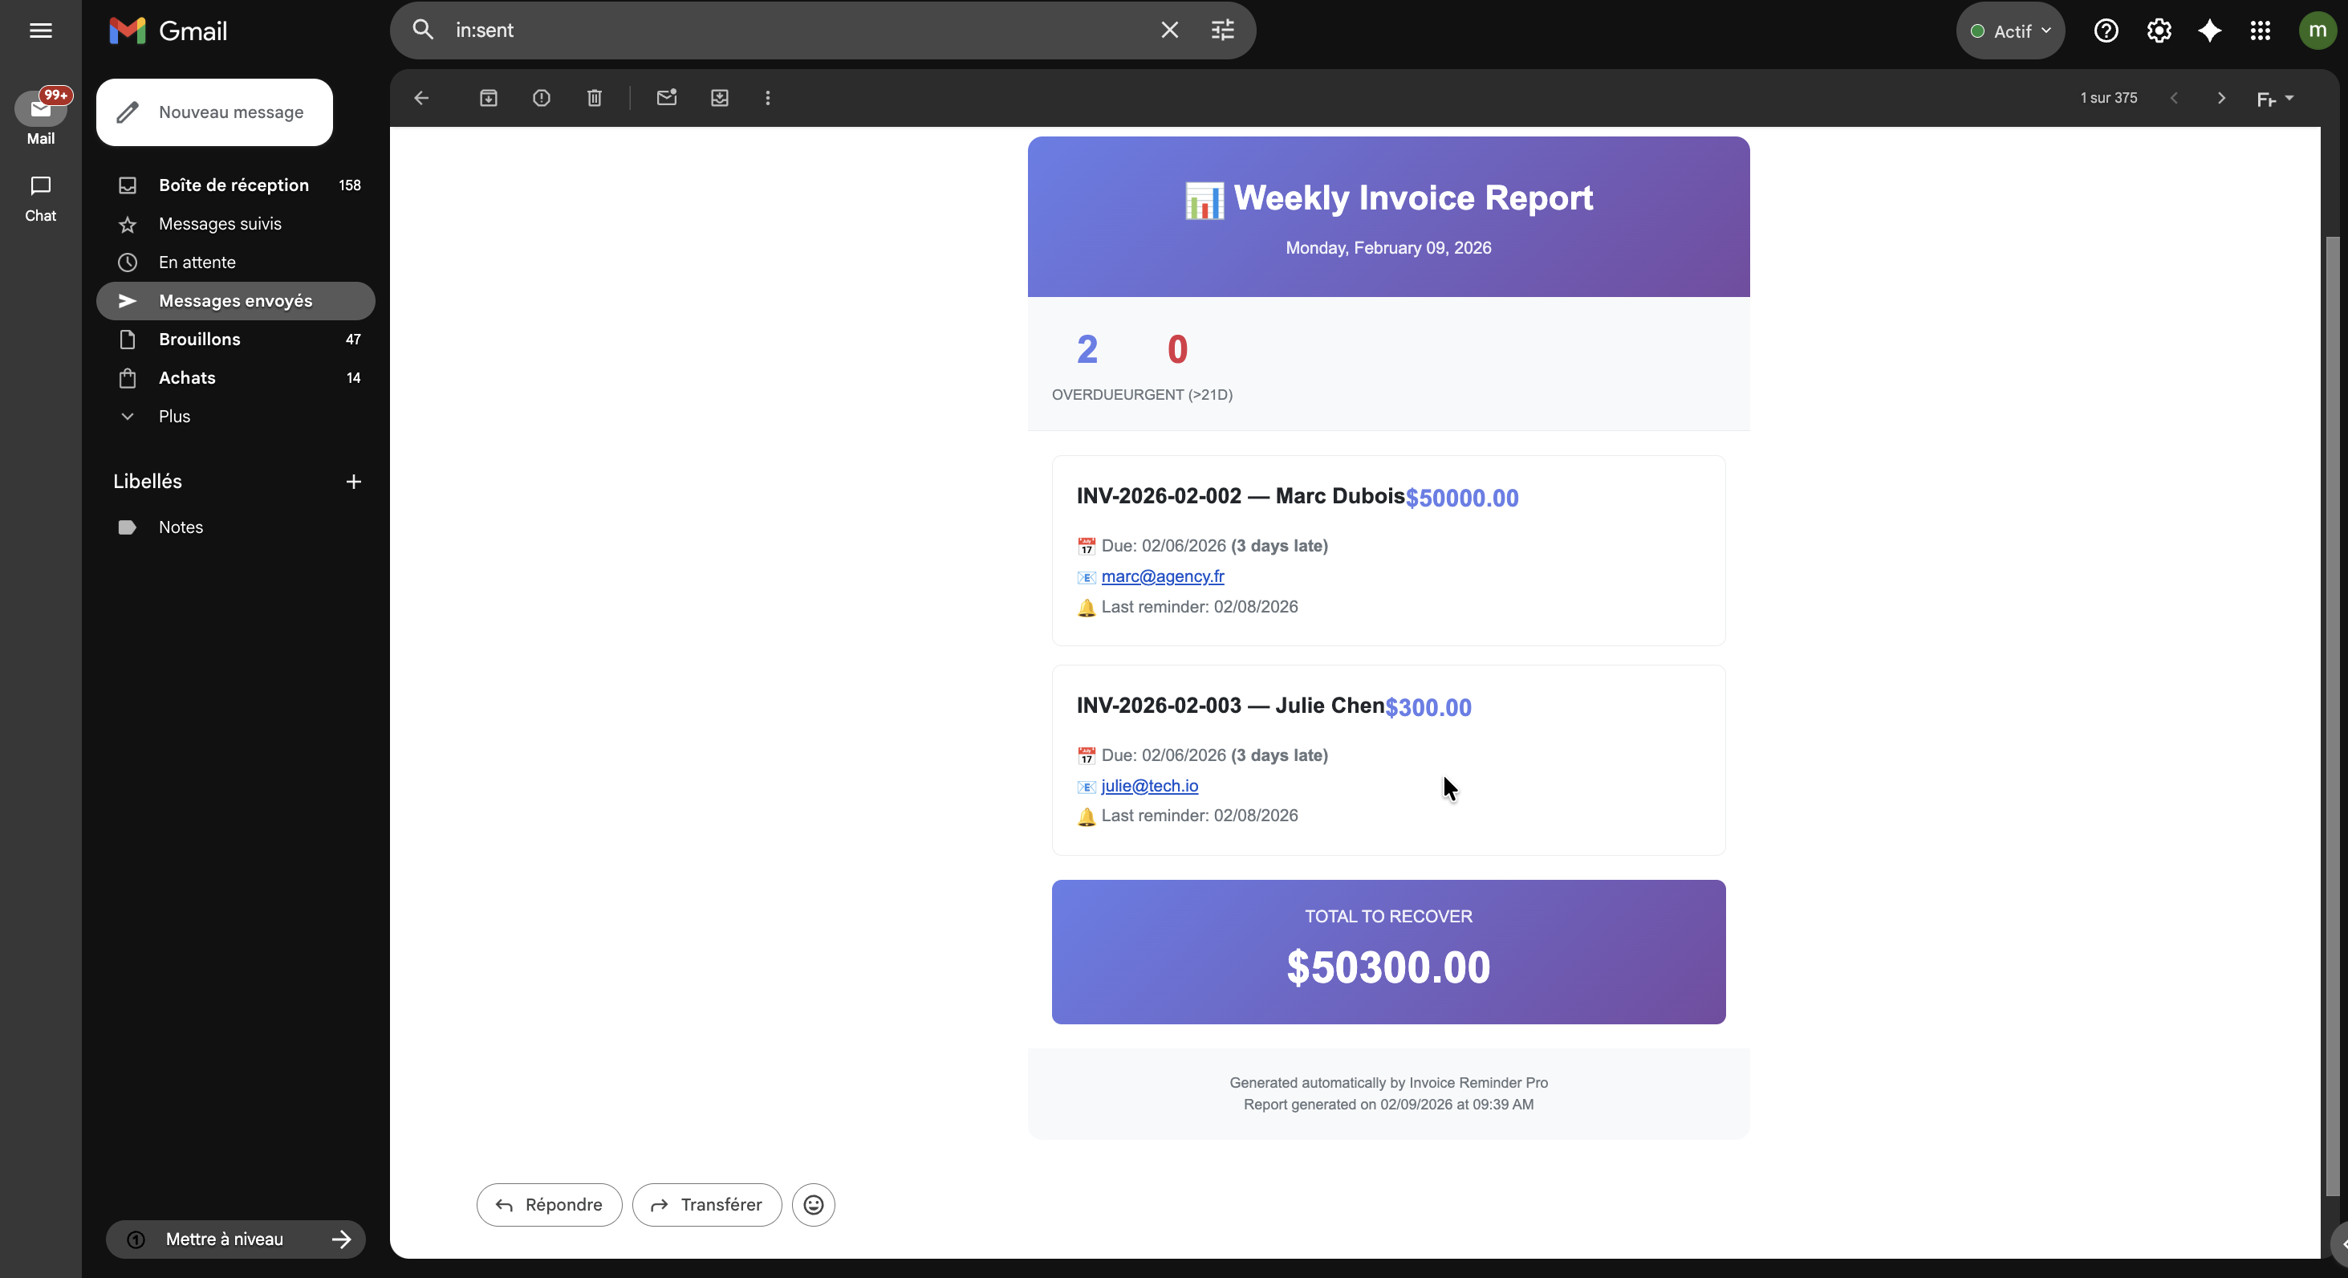
Task: Open Gemini sparkle assistant icon
Action: pos(2209,31)
